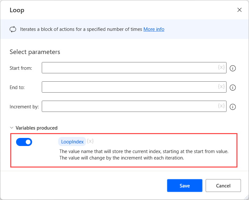Open the variable picker in End to field
249x200 pixels.
pos(221,87)
